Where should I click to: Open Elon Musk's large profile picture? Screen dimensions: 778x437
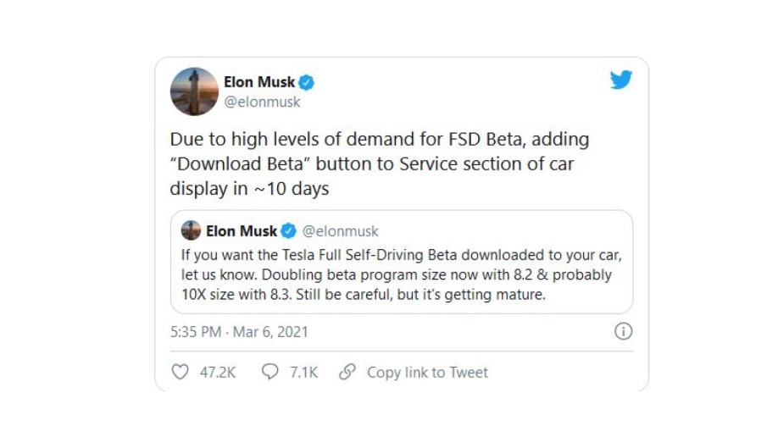(x=194, y=91)
